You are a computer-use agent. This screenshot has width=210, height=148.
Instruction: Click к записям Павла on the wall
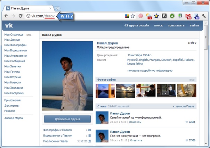point(184,106)
